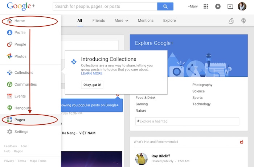Click the Maps Terms footer link
Image resolution: width=254 pixels, height=167 pixels.
pos(38,161)
